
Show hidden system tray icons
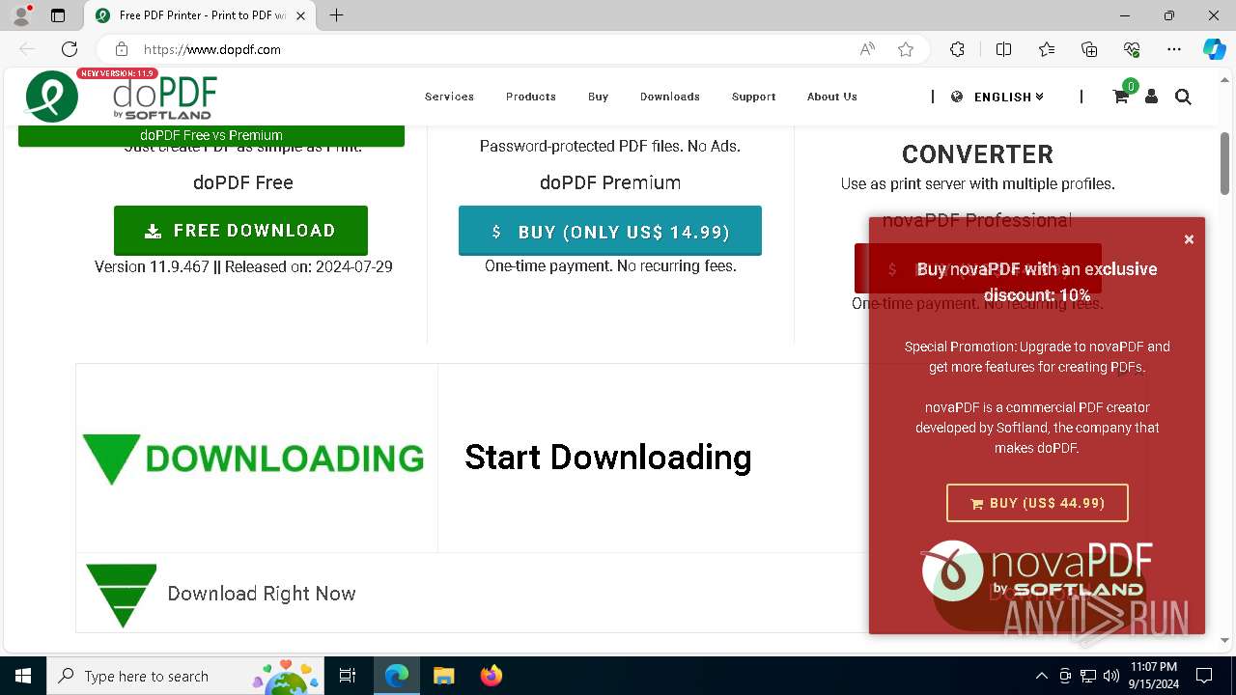point(1041,676)
